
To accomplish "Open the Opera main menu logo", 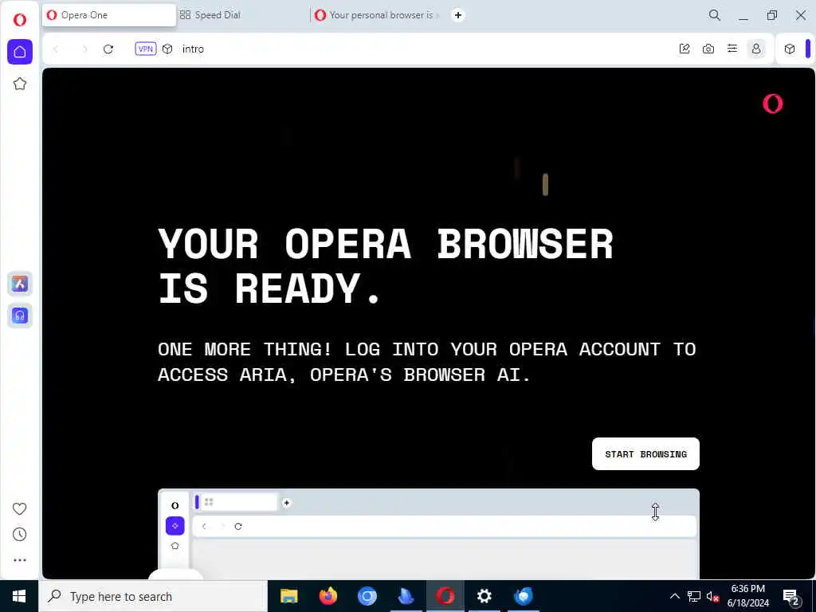I will click(x=20, y=20).
